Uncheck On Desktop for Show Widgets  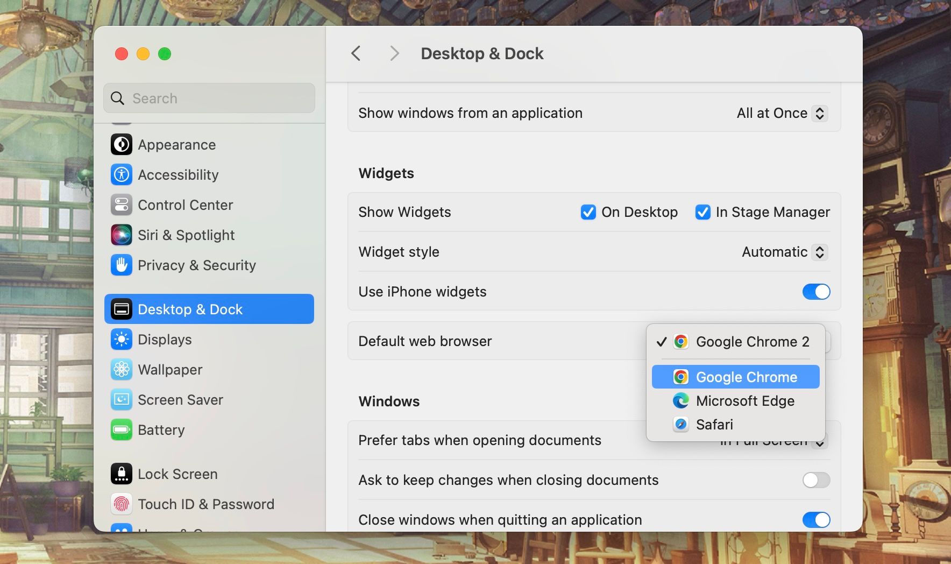click(x=589, y=212)
